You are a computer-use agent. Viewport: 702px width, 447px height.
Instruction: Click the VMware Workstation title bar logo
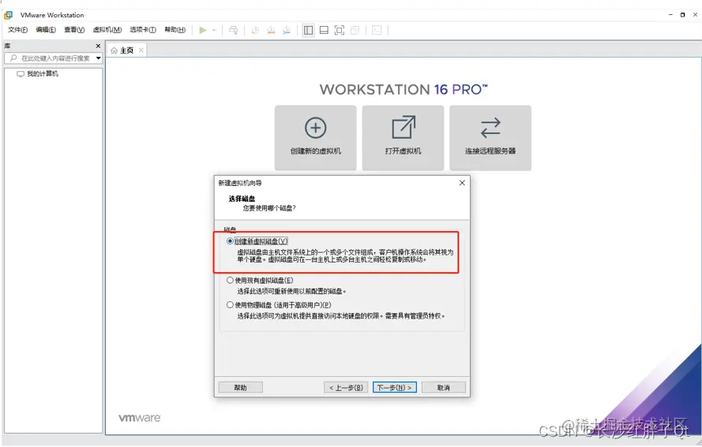pos(8,15)
